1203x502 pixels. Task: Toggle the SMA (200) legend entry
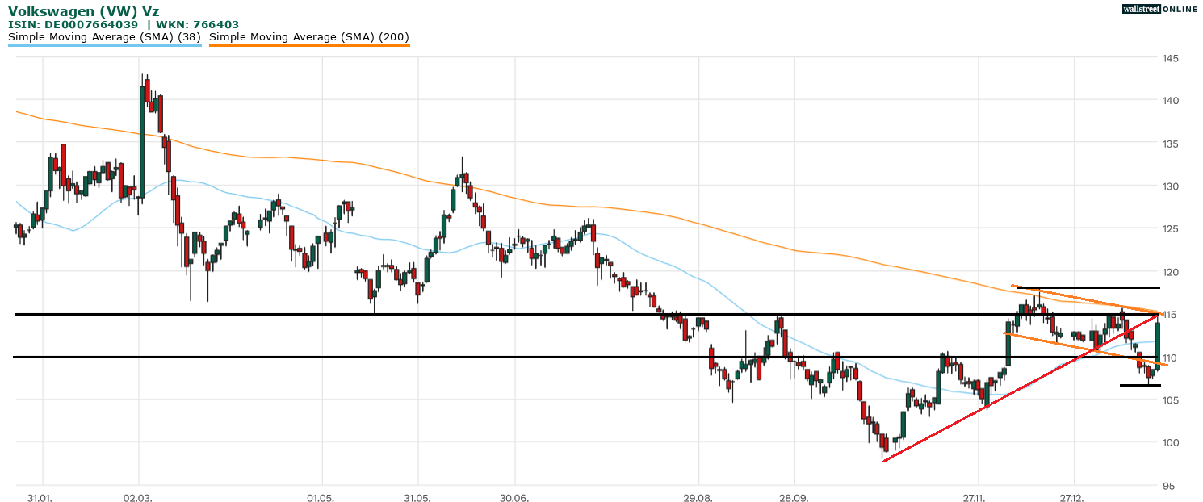coord(309,36)
